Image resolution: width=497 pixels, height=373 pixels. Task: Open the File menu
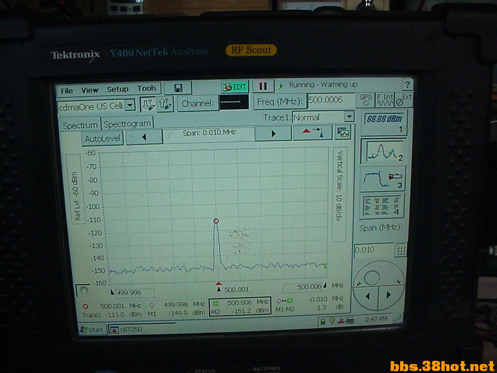[x=67, y=90]
